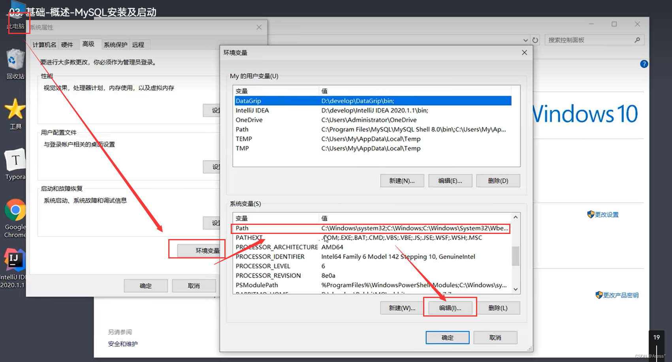
Task: Click the blue help question mark icon
Action: [x=644, y=64]
